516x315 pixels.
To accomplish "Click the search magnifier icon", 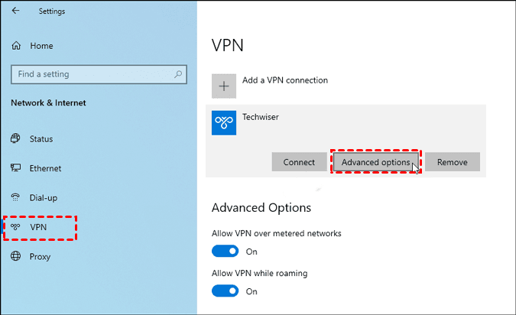I will pos(178,74).
